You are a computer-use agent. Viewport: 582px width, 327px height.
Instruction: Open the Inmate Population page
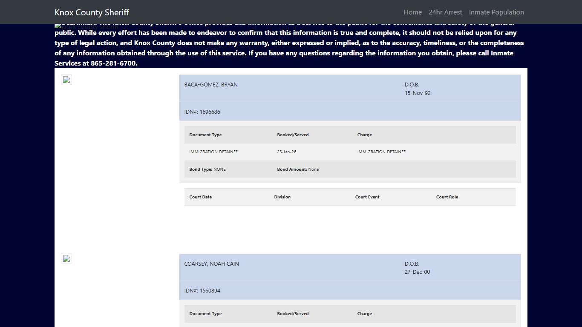pyautogui.click(x=496, y=12)
